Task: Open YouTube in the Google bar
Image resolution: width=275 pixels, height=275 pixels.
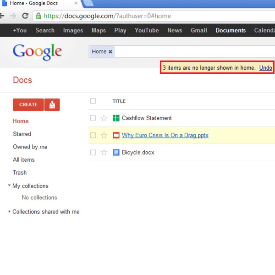Action: [147, 30]
